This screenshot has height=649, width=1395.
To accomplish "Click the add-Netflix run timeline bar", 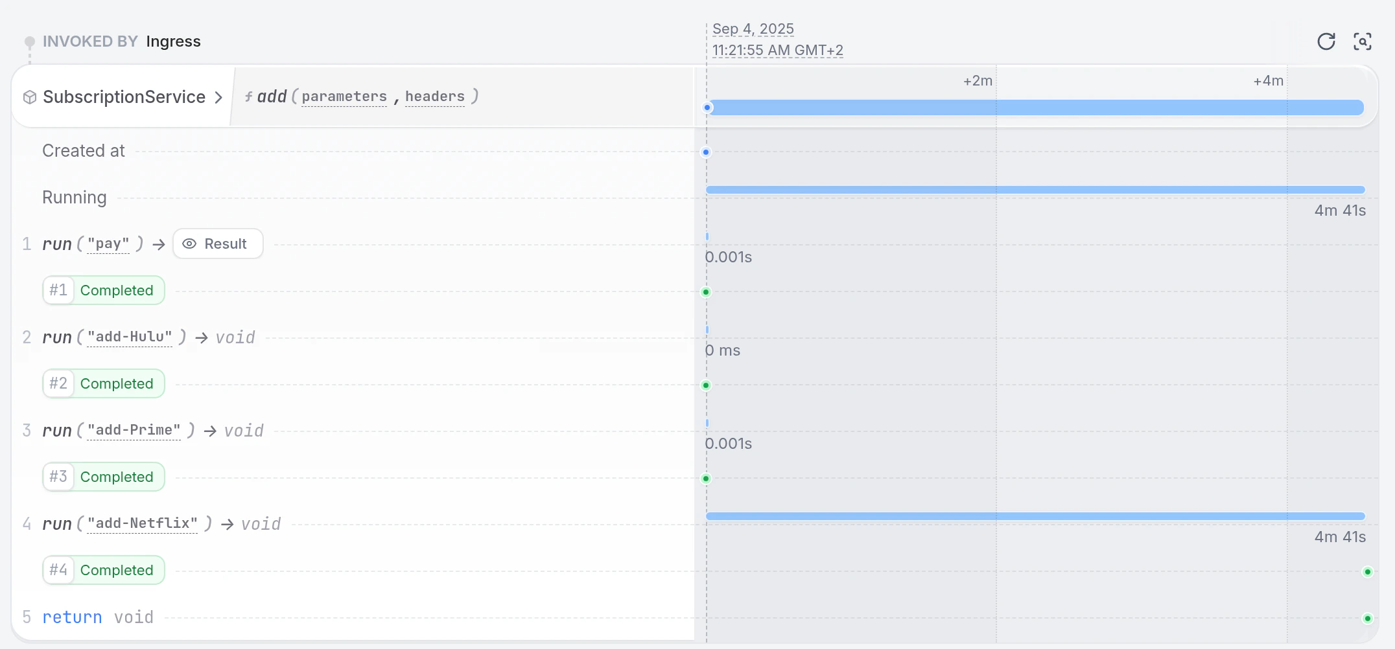I will (1035, 516).
